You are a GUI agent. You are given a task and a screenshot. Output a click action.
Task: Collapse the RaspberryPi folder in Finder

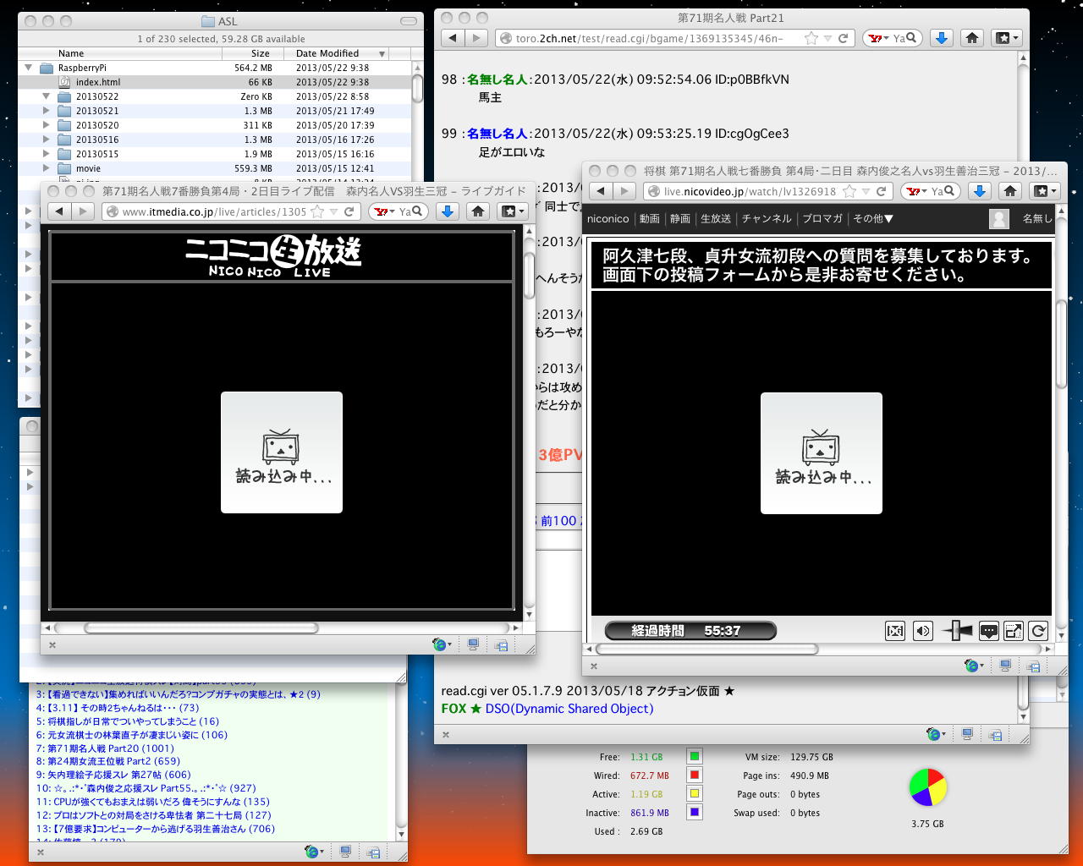pos(29,68)
